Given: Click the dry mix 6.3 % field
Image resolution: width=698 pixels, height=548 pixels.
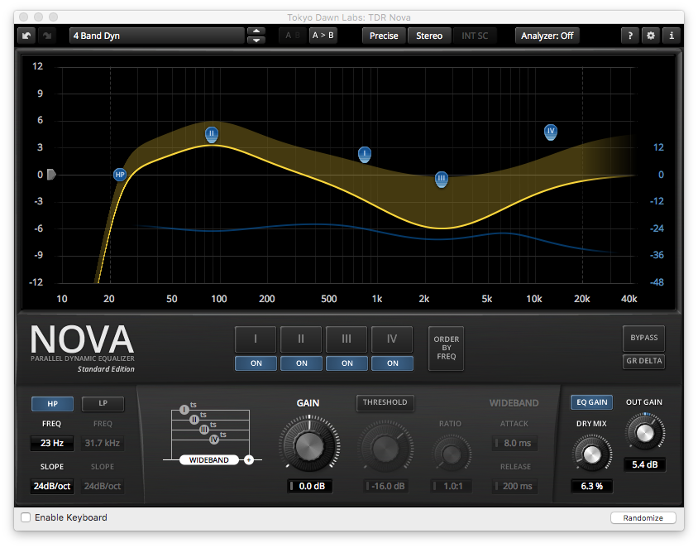Looking at the screenshot, I should click(x=591, y=486).
